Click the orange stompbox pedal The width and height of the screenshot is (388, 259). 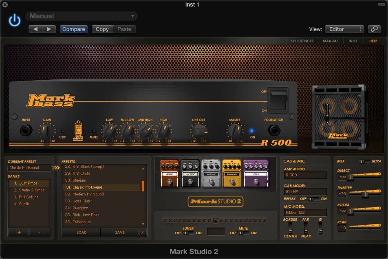(170, 173)
